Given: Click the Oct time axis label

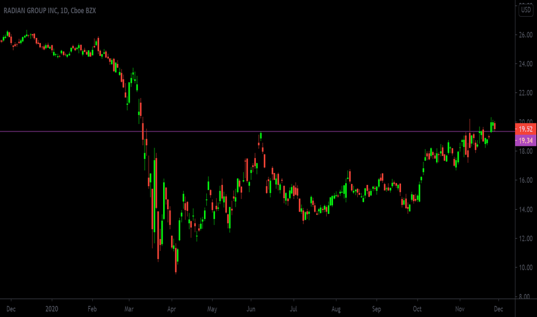Looking at the screenshot, I should [417, 309].
